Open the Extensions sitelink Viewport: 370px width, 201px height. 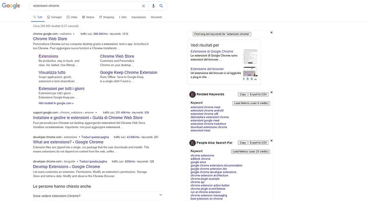click(x=48, y=56)
